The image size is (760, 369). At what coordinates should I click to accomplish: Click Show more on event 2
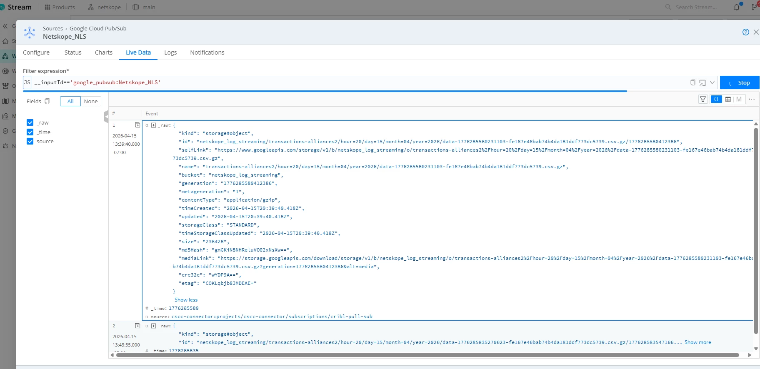click(697, 342)
